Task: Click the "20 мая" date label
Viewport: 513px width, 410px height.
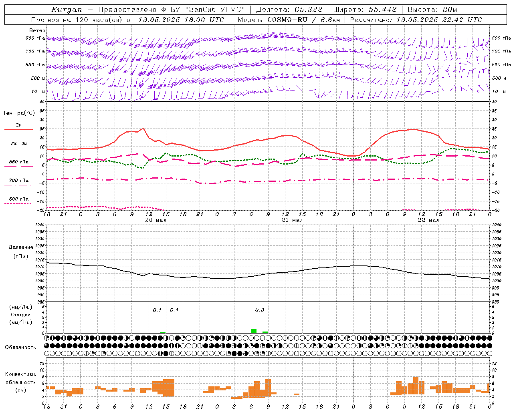Action: (x=156, y=220)
